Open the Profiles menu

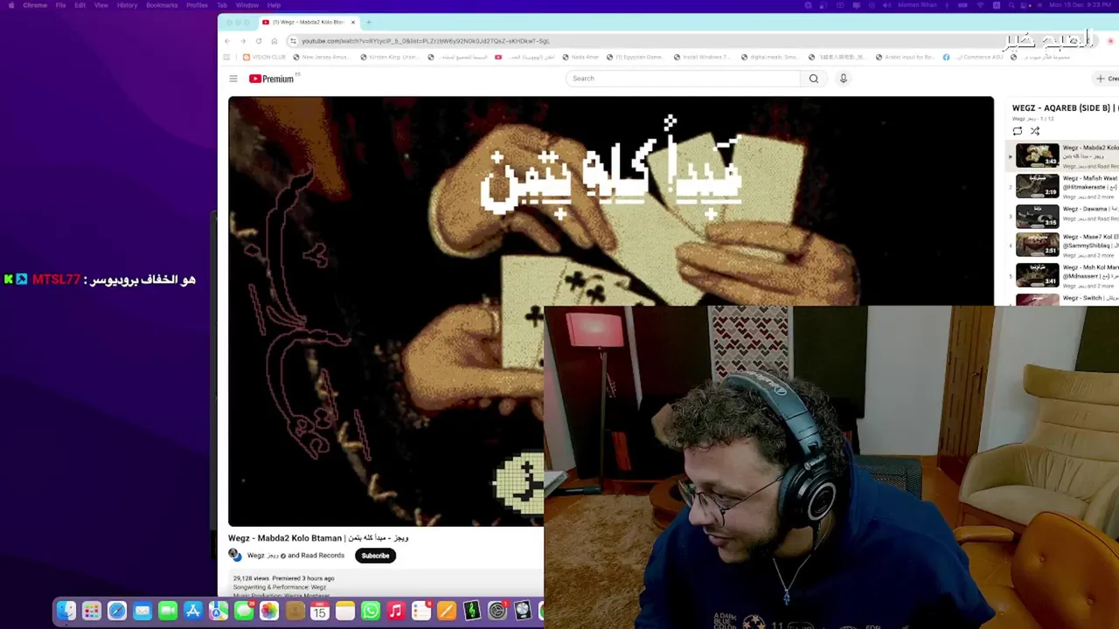[x=197, y=5]
